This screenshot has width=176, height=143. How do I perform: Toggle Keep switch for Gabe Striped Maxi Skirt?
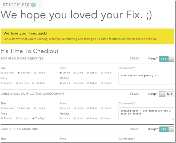click(x=167, y=129)
